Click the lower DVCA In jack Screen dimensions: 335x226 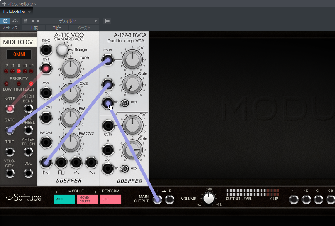(108, 150)
